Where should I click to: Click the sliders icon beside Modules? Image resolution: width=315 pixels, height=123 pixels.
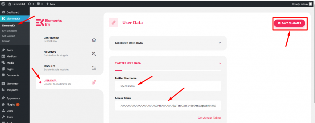[x=94, y=68]
